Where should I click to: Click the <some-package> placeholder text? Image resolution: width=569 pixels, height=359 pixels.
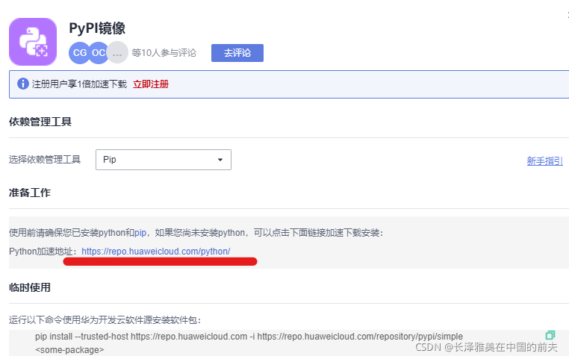click(x=69, y=350)
